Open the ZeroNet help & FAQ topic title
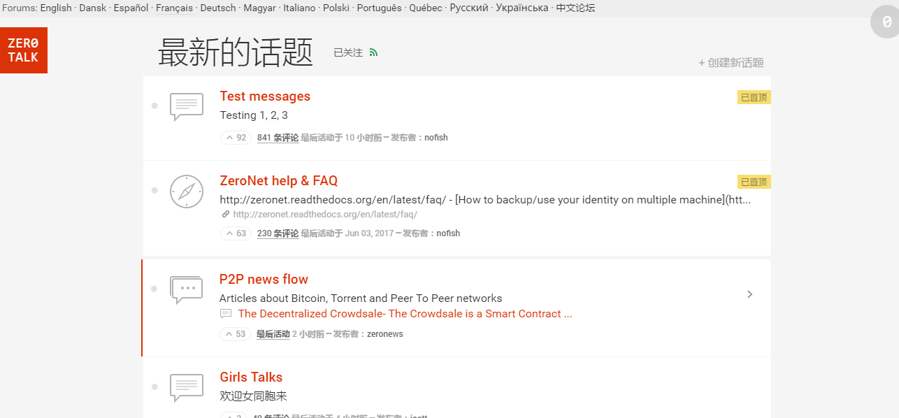899x418 pixels. [x=279, y=181]
